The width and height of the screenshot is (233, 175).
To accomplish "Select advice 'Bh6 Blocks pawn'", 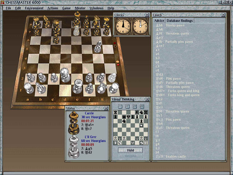I will (x=170, y=25).
